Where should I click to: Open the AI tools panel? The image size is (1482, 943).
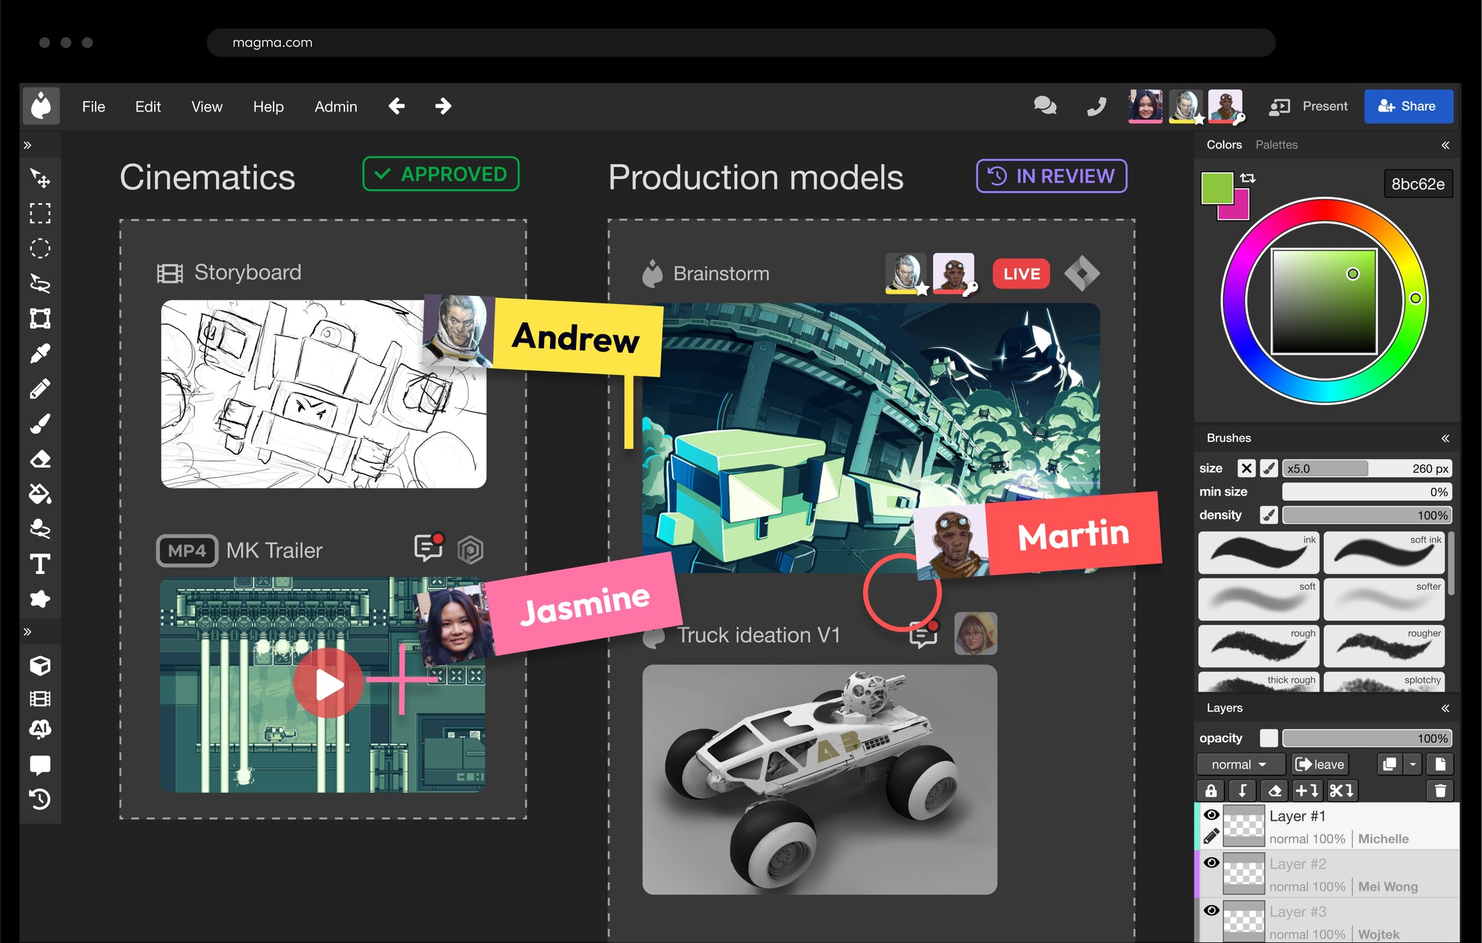41,730
